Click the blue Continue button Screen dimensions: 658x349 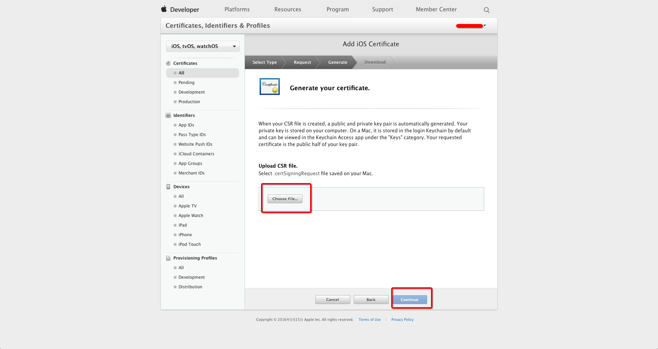(409, 300)
